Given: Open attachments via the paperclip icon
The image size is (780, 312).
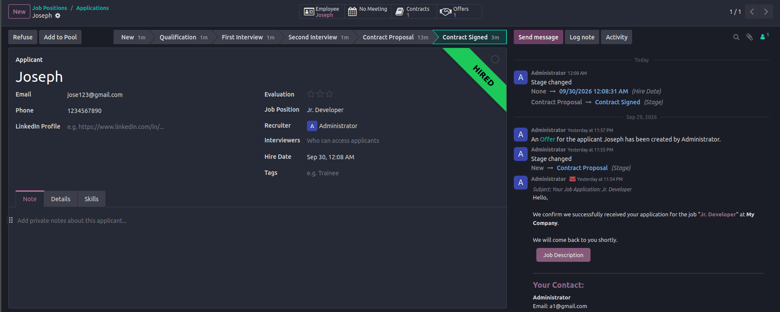Looking at the screenshot, I should [x=749, y=37].
